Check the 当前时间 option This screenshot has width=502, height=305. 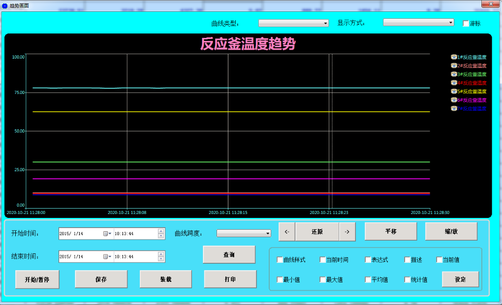point(322,260)
